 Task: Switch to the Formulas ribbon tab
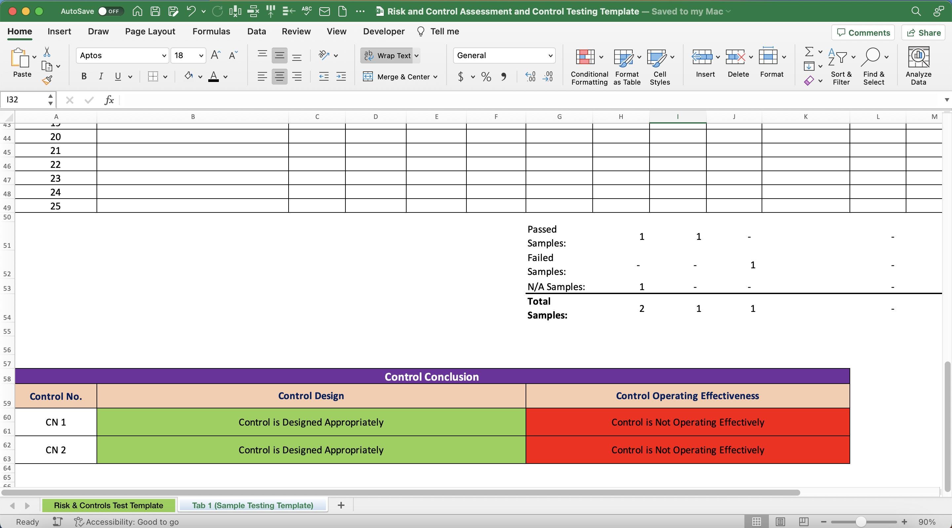point(211,31)
